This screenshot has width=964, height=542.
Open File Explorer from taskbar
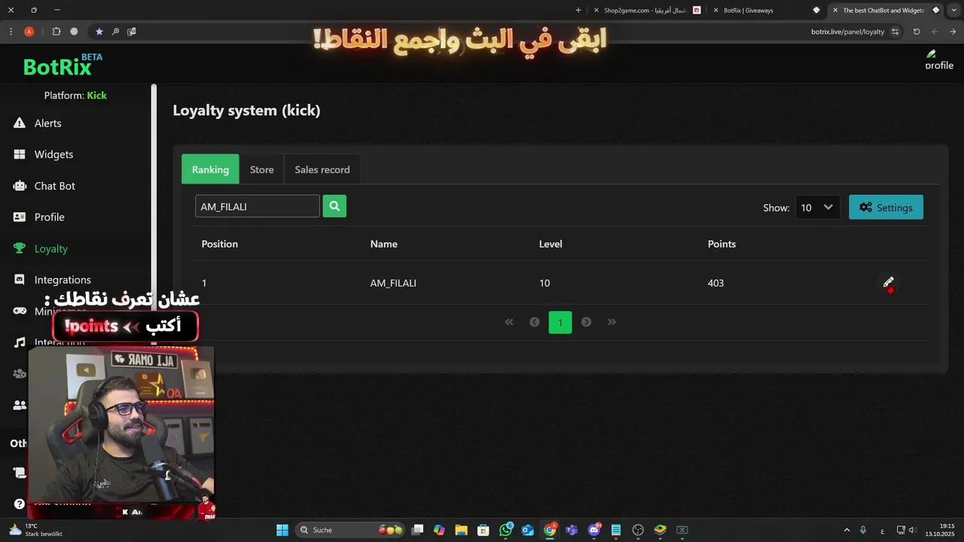pyautogui.click(x=462, y=530)
